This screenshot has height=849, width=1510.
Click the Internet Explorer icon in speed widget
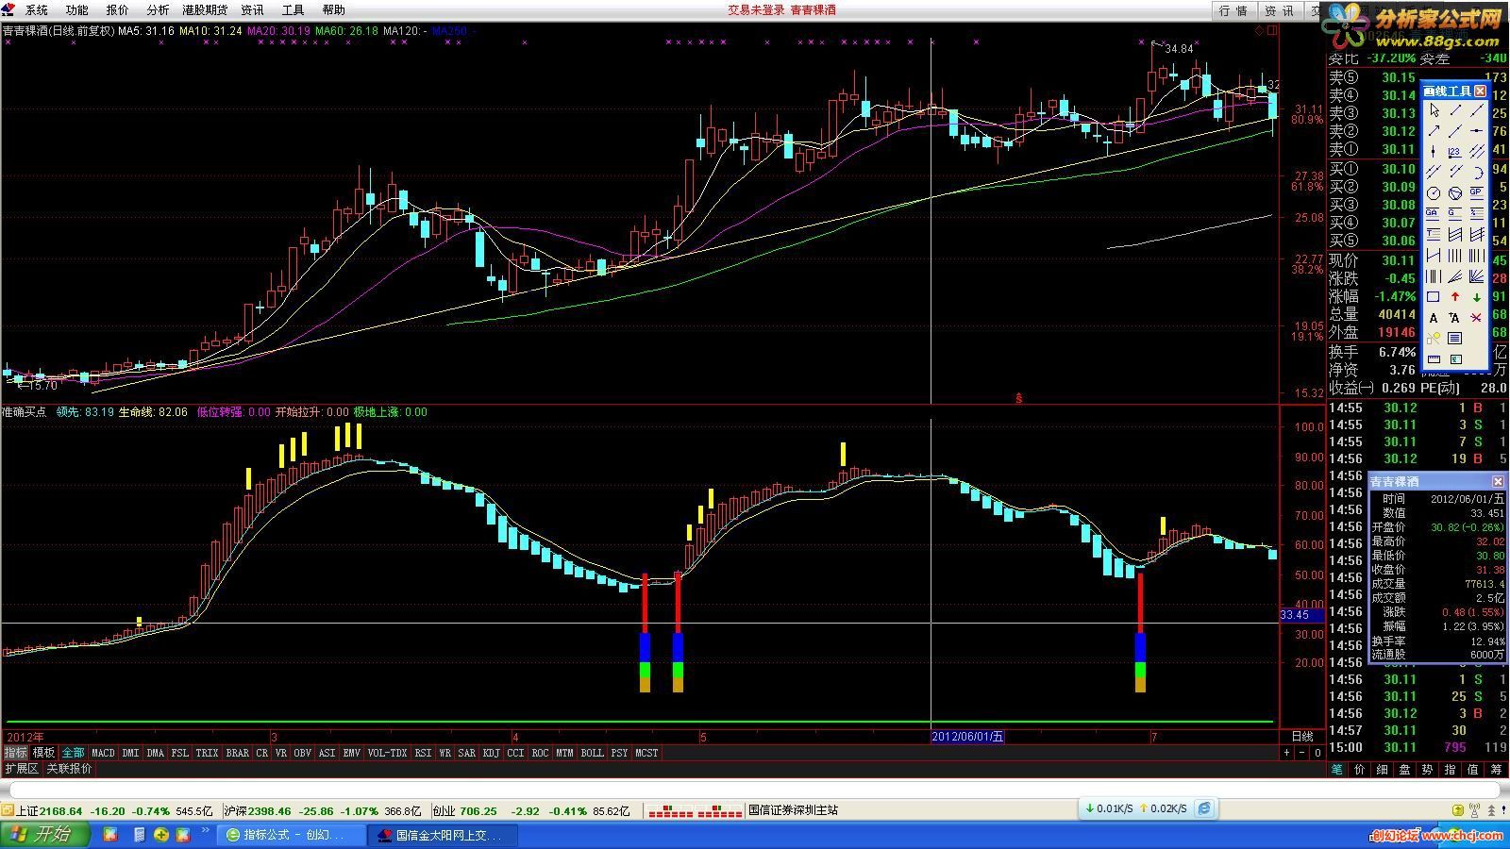[x=1205, y=808]
